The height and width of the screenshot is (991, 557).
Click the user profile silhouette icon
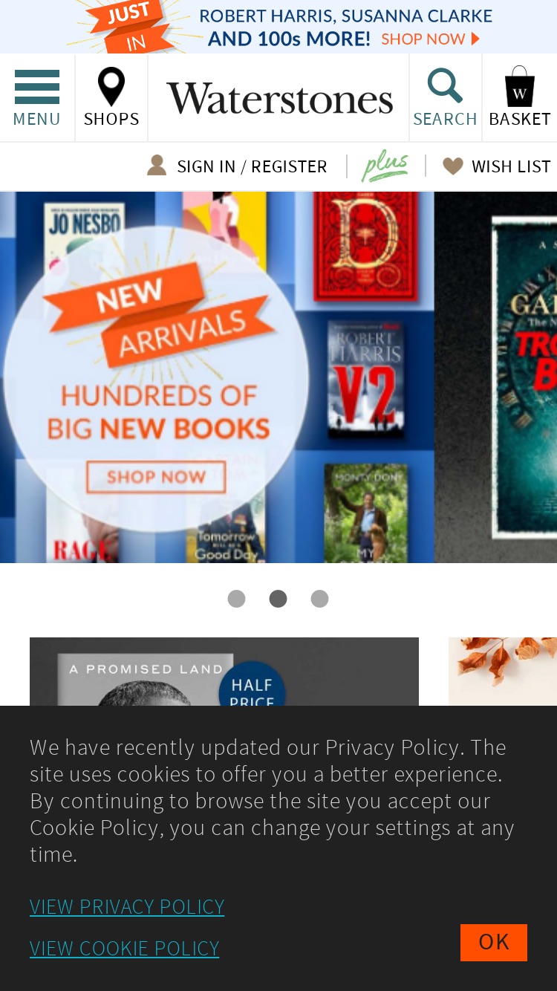pyautogui.click(x=157, y=165)
